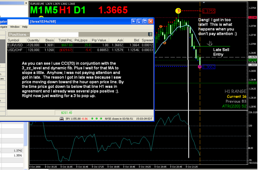Viewport: 258px width, 170px height.
Task: Open the Help menu
Action: coord(25,27)
